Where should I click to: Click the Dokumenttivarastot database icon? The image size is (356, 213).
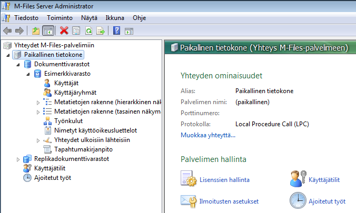[x=27, y=64]
